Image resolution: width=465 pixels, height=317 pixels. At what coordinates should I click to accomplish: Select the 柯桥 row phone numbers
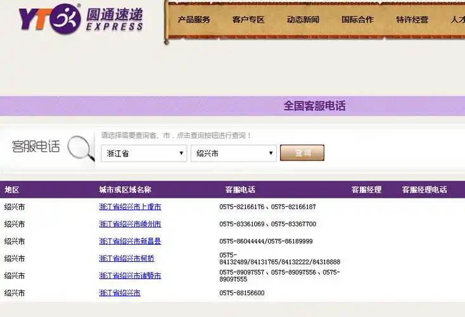279,259
